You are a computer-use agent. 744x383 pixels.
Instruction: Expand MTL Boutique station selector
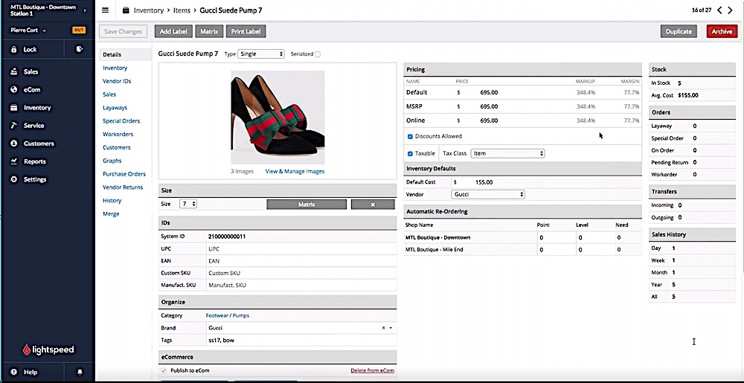[48, 10]
